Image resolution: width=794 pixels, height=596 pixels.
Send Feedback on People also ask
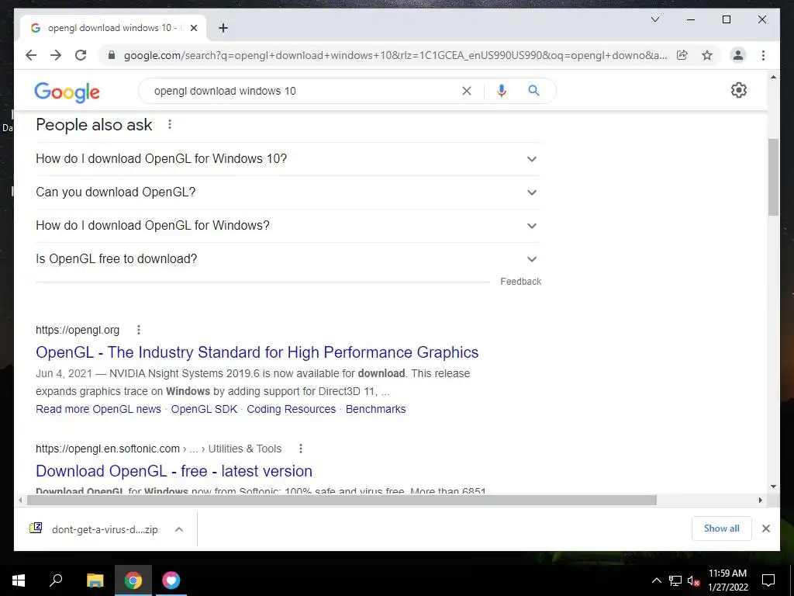520,281
